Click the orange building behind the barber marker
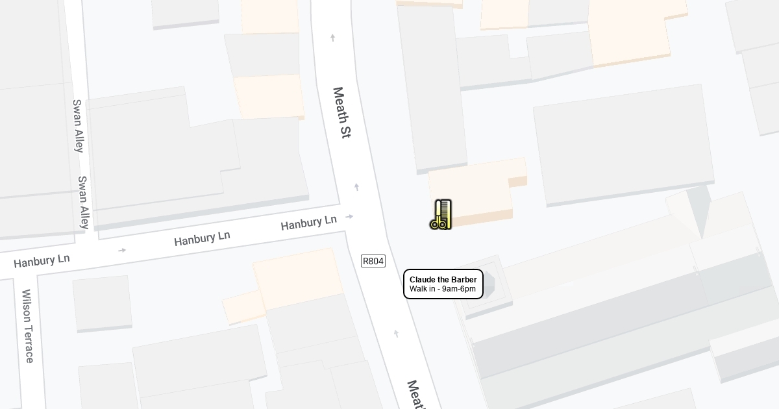 point(477,191)
